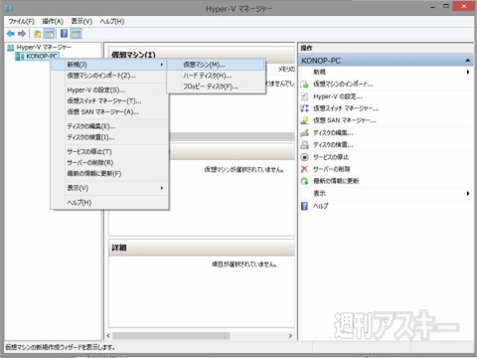Toggle the action pane toolbar icon
477x358 pixels.
click(x=76, y=34)
